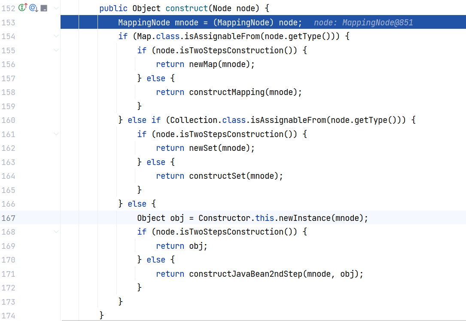Collapse the code block fold at line 154
The image size is (466, 321).
[56, 36]
